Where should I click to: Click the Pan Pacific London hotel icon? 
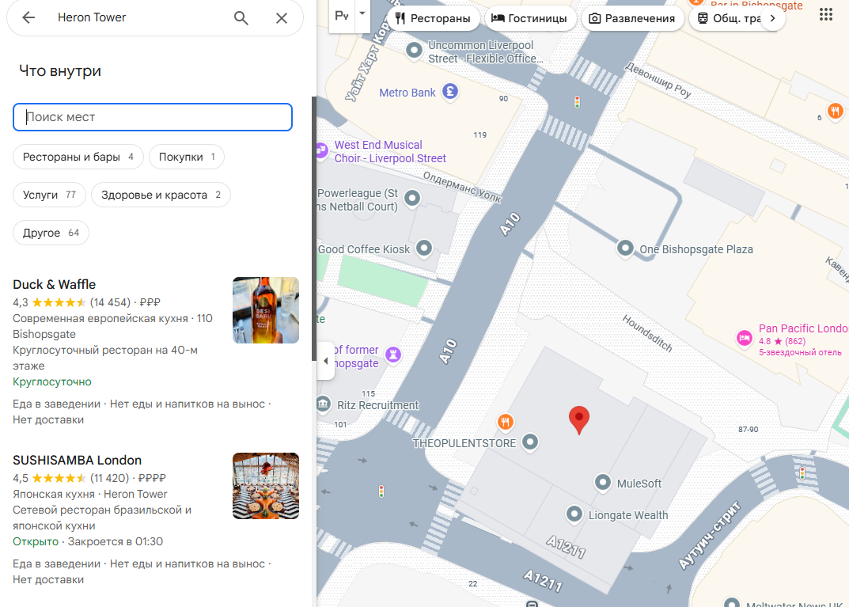pos(745,339)
